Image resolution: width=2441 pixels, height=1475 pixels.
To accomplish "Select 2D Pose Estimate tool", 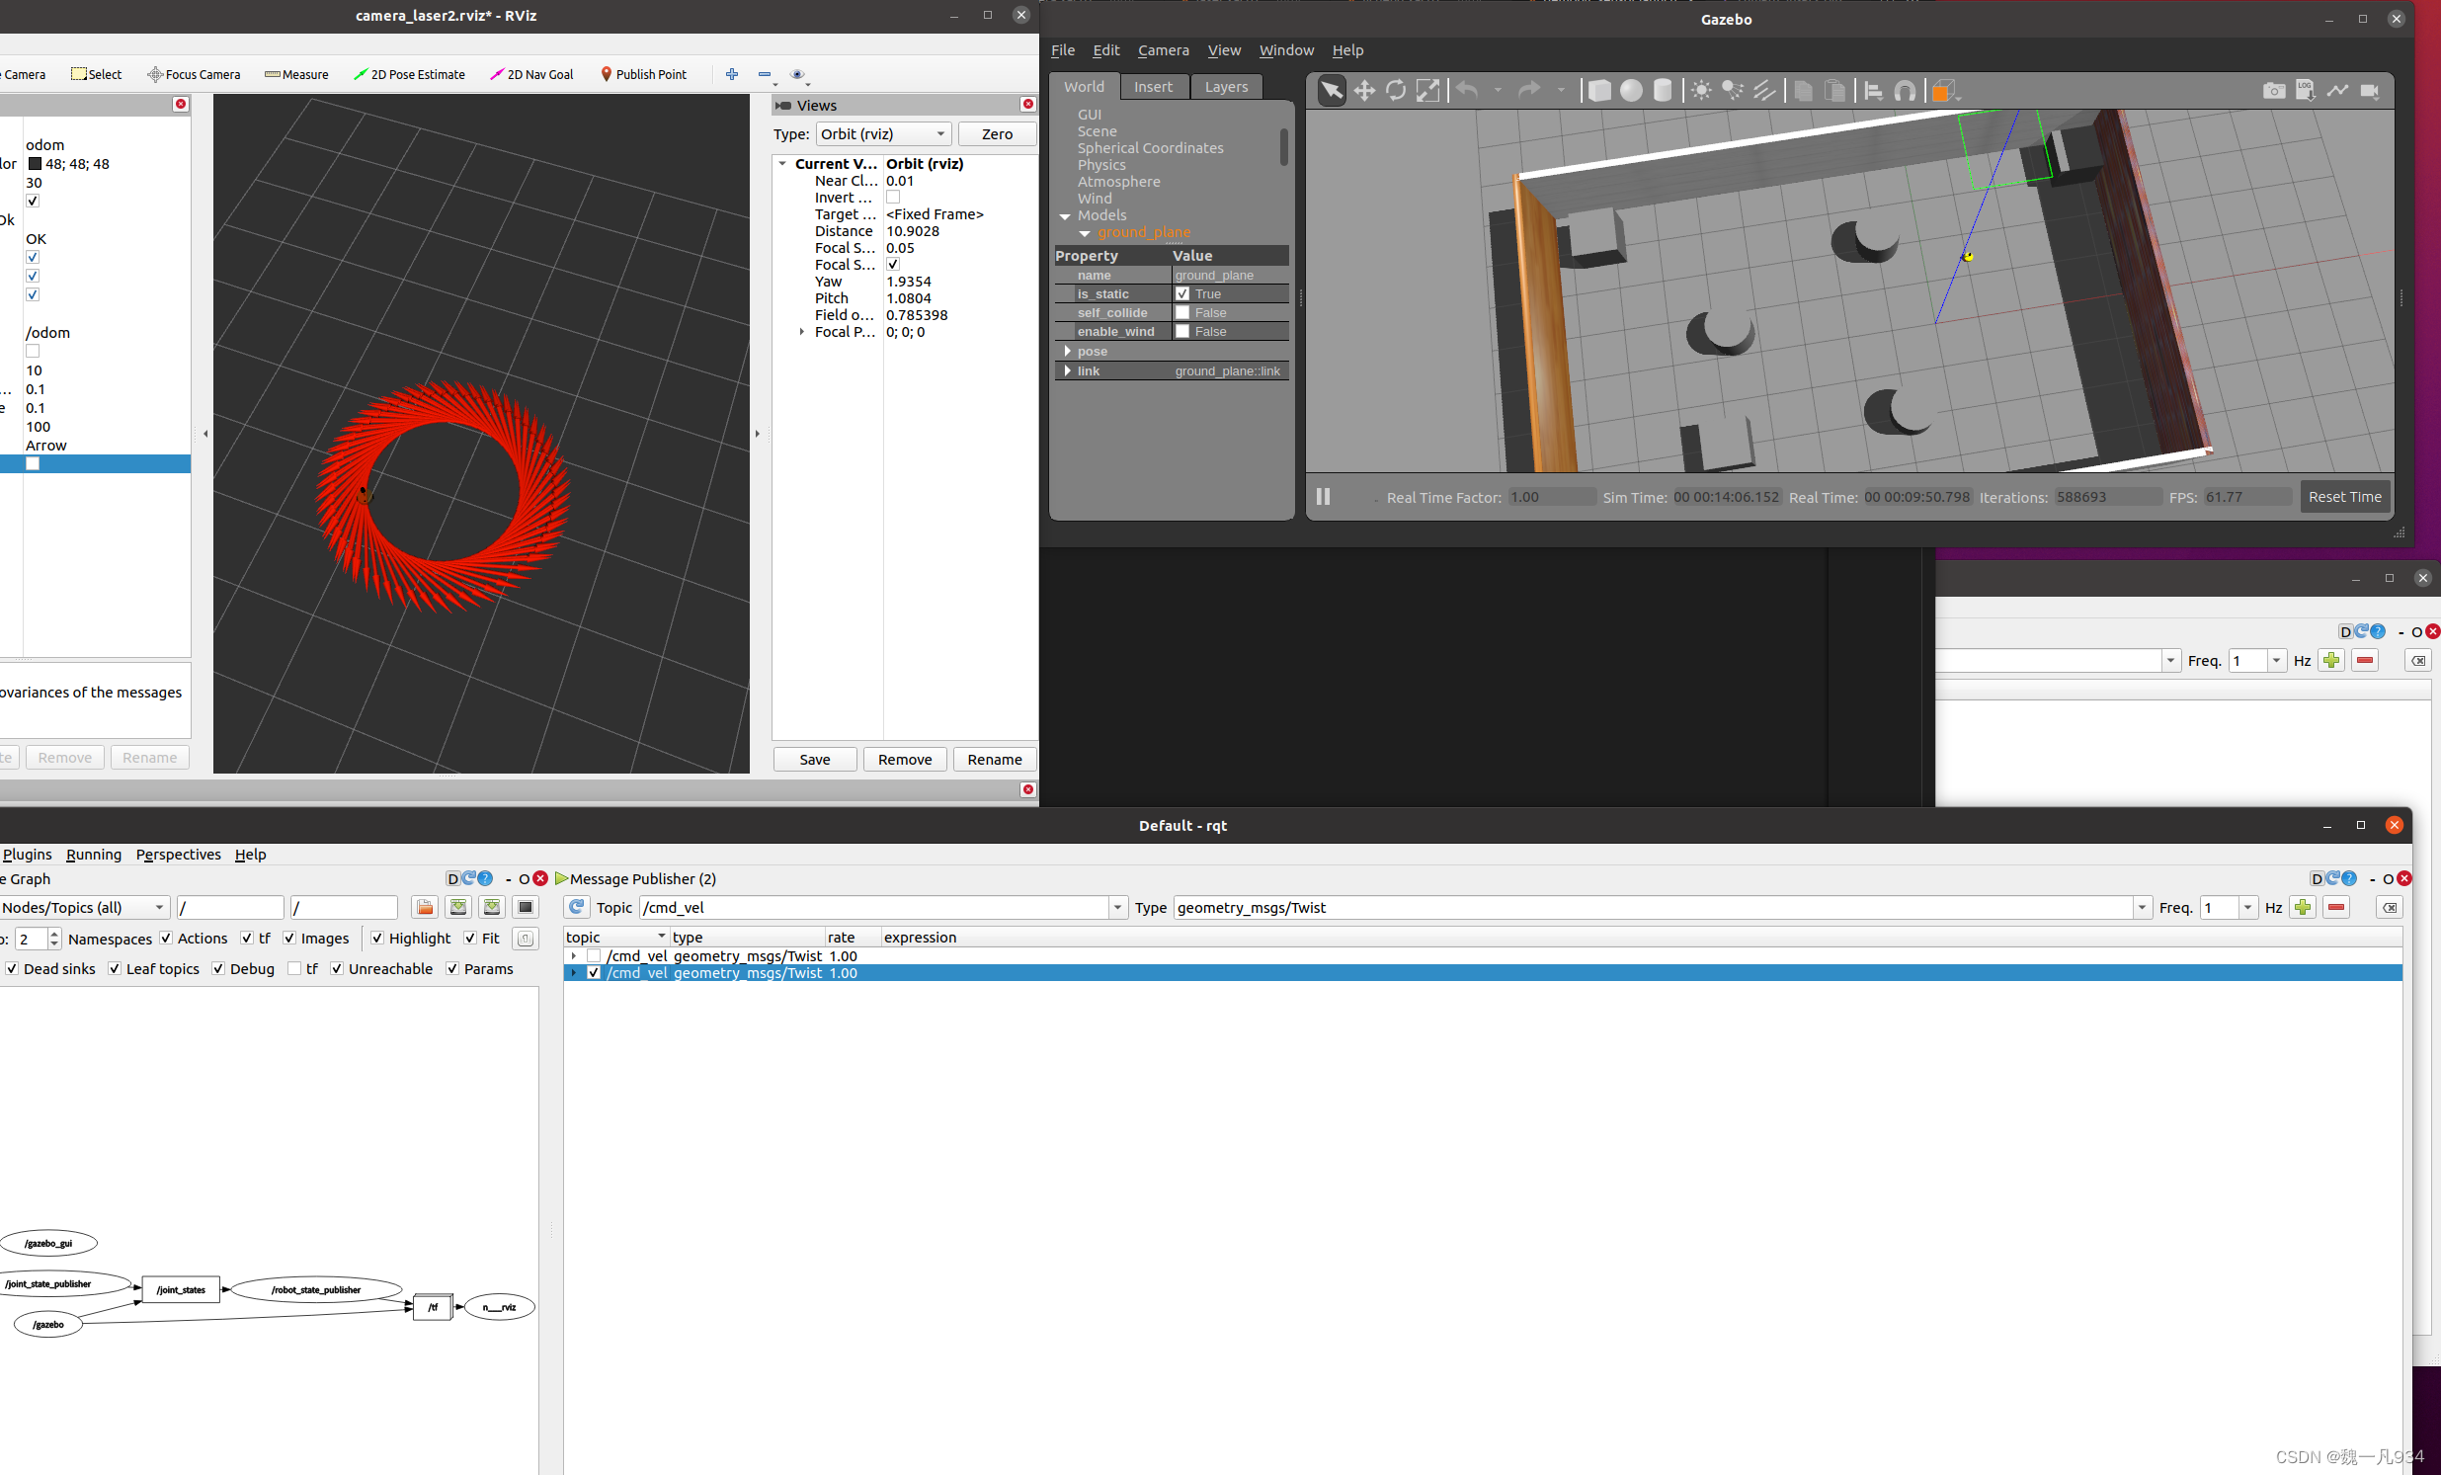I will 409,74.
